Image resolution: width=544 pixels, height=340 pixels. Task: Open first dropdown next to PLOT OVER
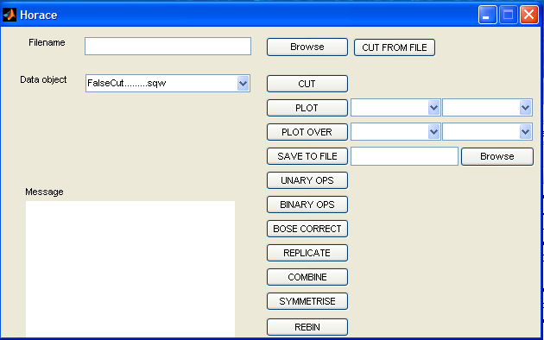point(395,132)
